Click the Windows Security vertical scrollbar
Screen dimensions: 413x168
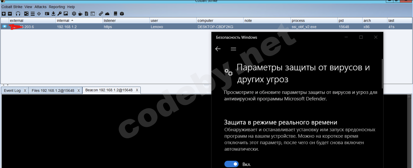382,74
